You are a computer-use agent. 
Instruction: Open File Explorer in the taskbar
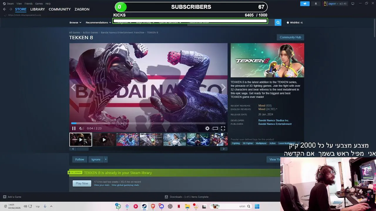point(187,206)
